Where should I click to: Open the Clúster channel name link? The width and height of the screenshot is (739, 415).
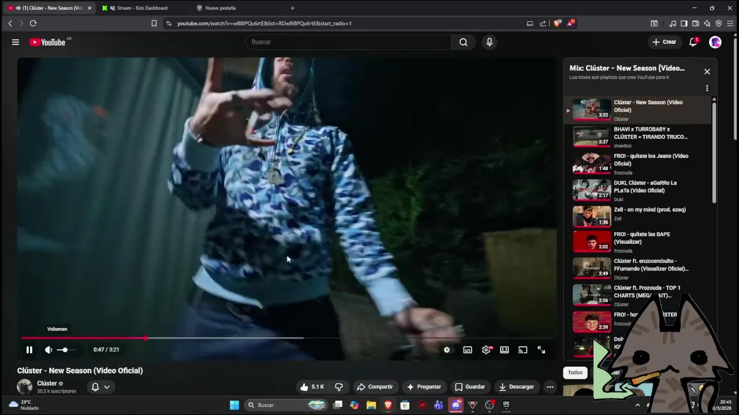coord(47,383)
